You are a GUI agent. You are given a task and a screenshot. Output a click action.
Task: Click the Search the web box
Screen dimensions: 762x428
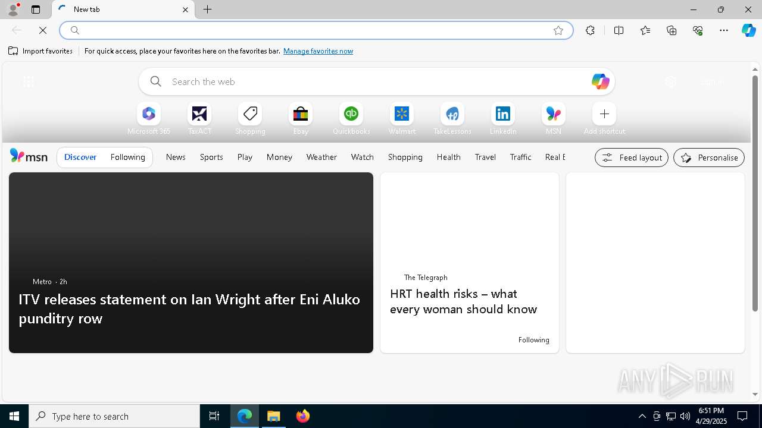(x=376, y=81)
